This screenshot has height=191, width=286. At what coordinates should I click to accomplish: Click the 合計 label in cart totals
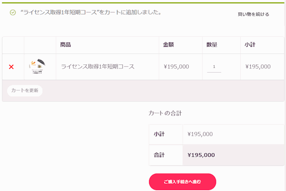point(159,155)
